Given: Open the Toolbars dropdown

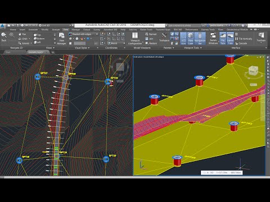Looking at the screenshot, I should (261, 38).
